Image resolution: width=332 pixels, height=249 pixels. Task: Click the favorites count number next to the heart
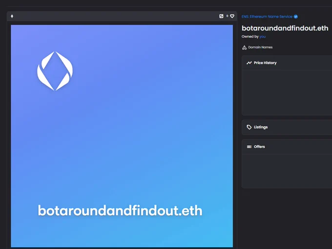[227, 16]
